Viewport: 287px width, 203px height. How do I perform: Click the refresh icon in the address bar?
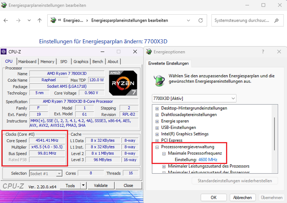coord(201,21)
